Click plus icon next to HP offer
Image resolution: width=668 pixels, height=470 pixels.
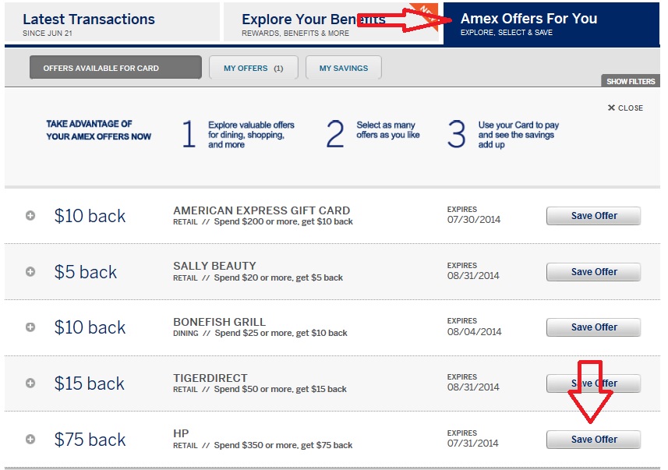coord(30,440)
